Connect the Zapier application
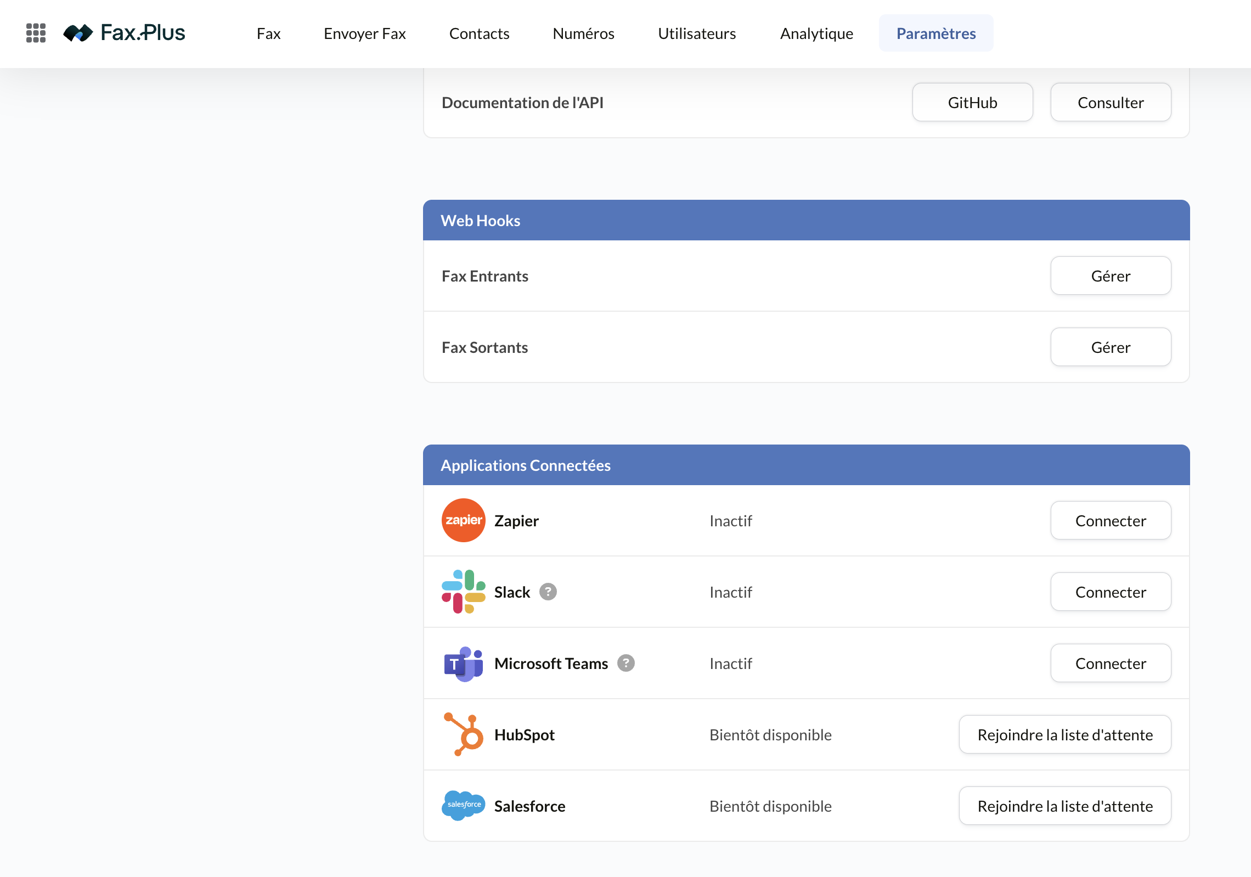1251x877 pixels. point(1111,521)
